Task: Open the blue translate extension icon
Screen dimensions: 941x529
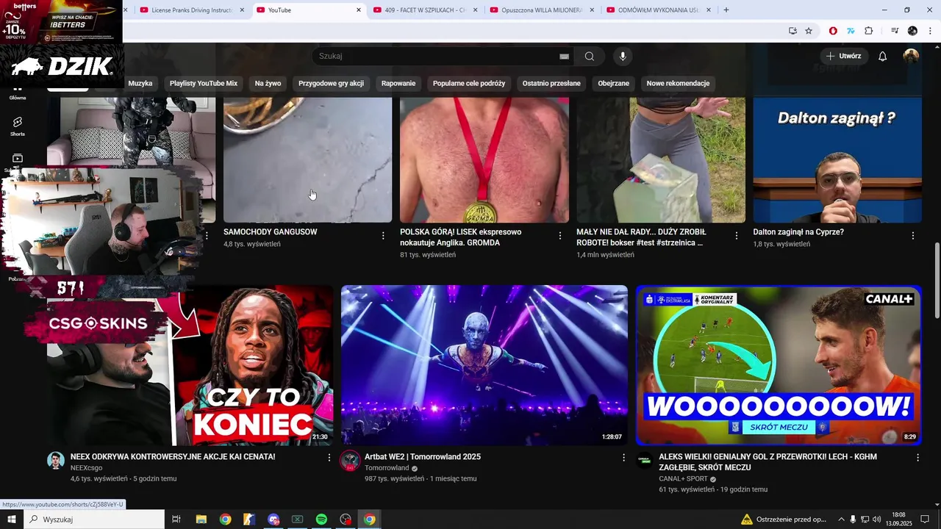Action: click(x=851, y=31)
